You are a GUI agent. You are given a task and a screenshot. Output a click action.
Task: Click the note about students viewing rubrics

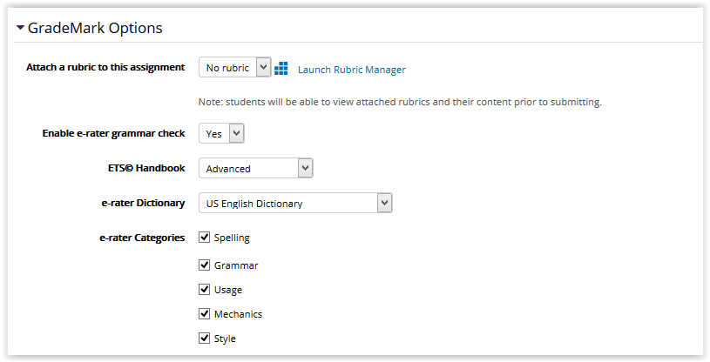click(400, 103)
